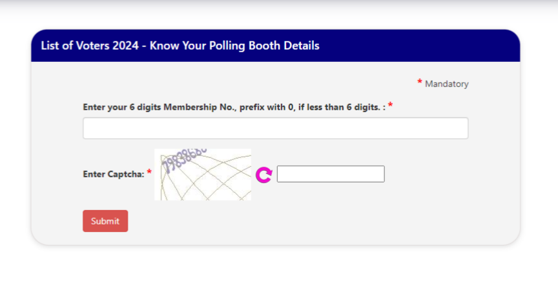
Task: Click the Mandatory legend text
Action: pos(447,84)
